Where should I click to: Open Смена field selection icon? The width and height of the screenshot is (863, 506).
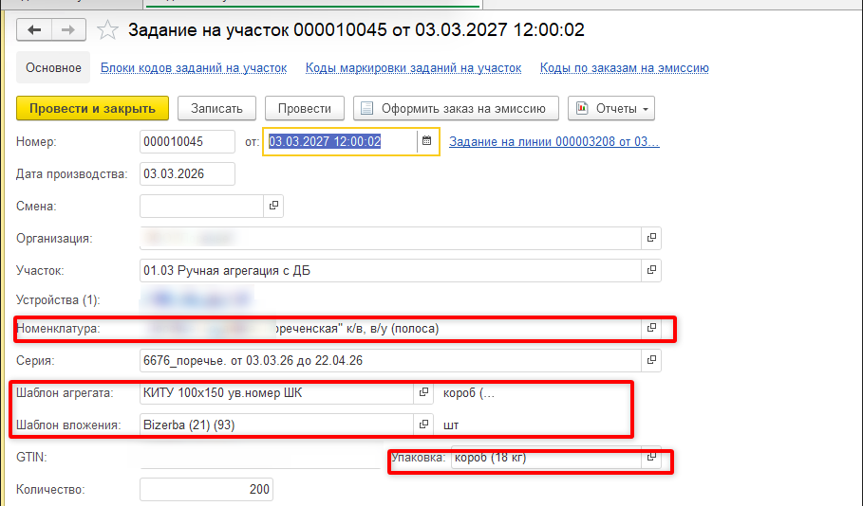(x=272, y=206)
